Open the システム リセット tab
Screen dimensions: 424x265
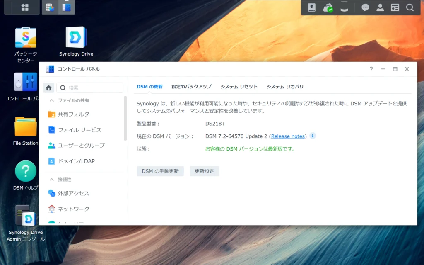(239, 87)
